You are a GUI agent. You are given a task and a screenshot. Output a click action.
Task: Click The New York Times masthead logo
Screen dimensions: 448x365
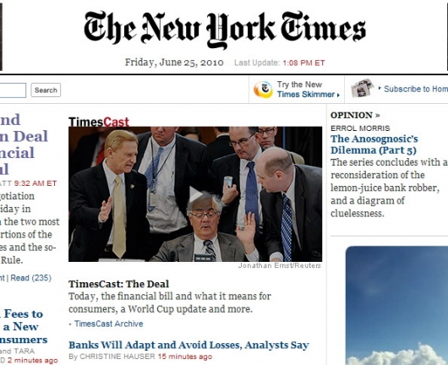pyautogui.click(x=225, y=30)
